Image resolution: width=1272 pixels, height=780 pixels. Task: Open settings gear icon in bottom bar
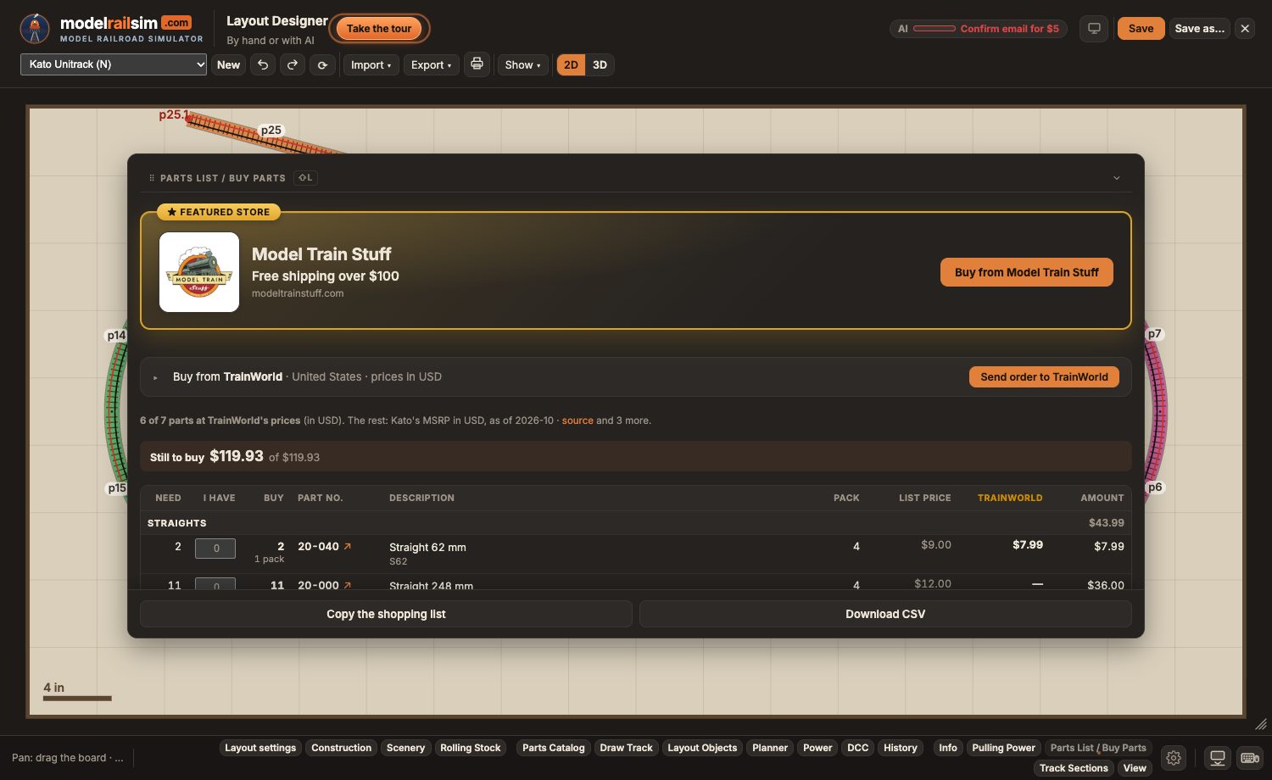[1174, 758]
